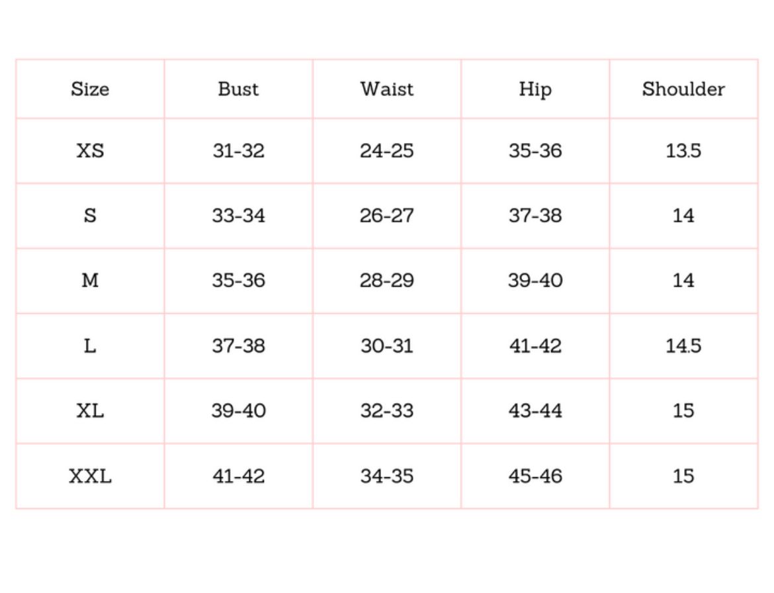Screen dimensions: 774x593
Task: Select the 26-27 waist cell for size S
Action: coord(386,216)
